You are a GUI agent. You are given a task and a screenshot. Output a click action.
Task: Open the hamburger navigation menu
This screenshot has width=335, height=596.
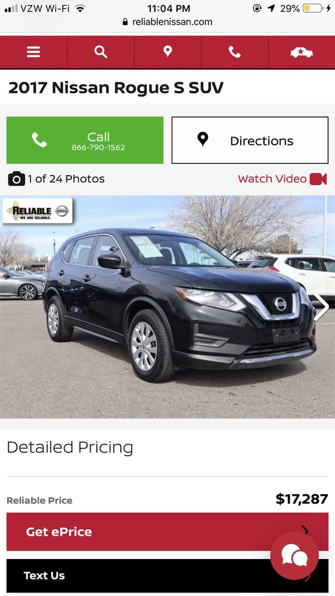coord(33,52)
